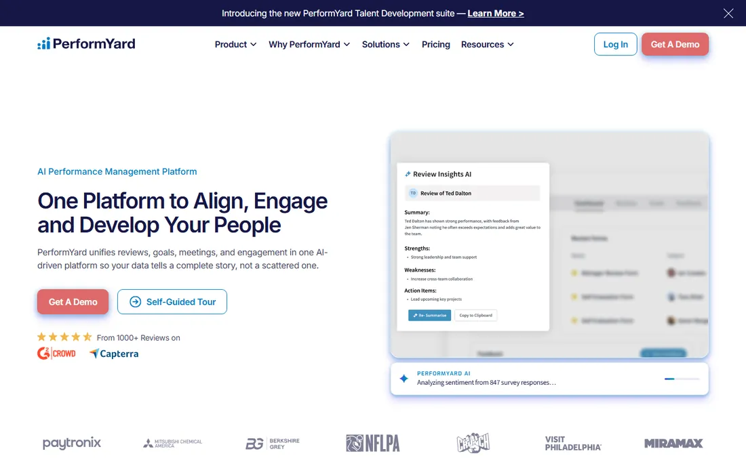Click the NFLPA logo
The image size is (746, 466).
[373, 443]
